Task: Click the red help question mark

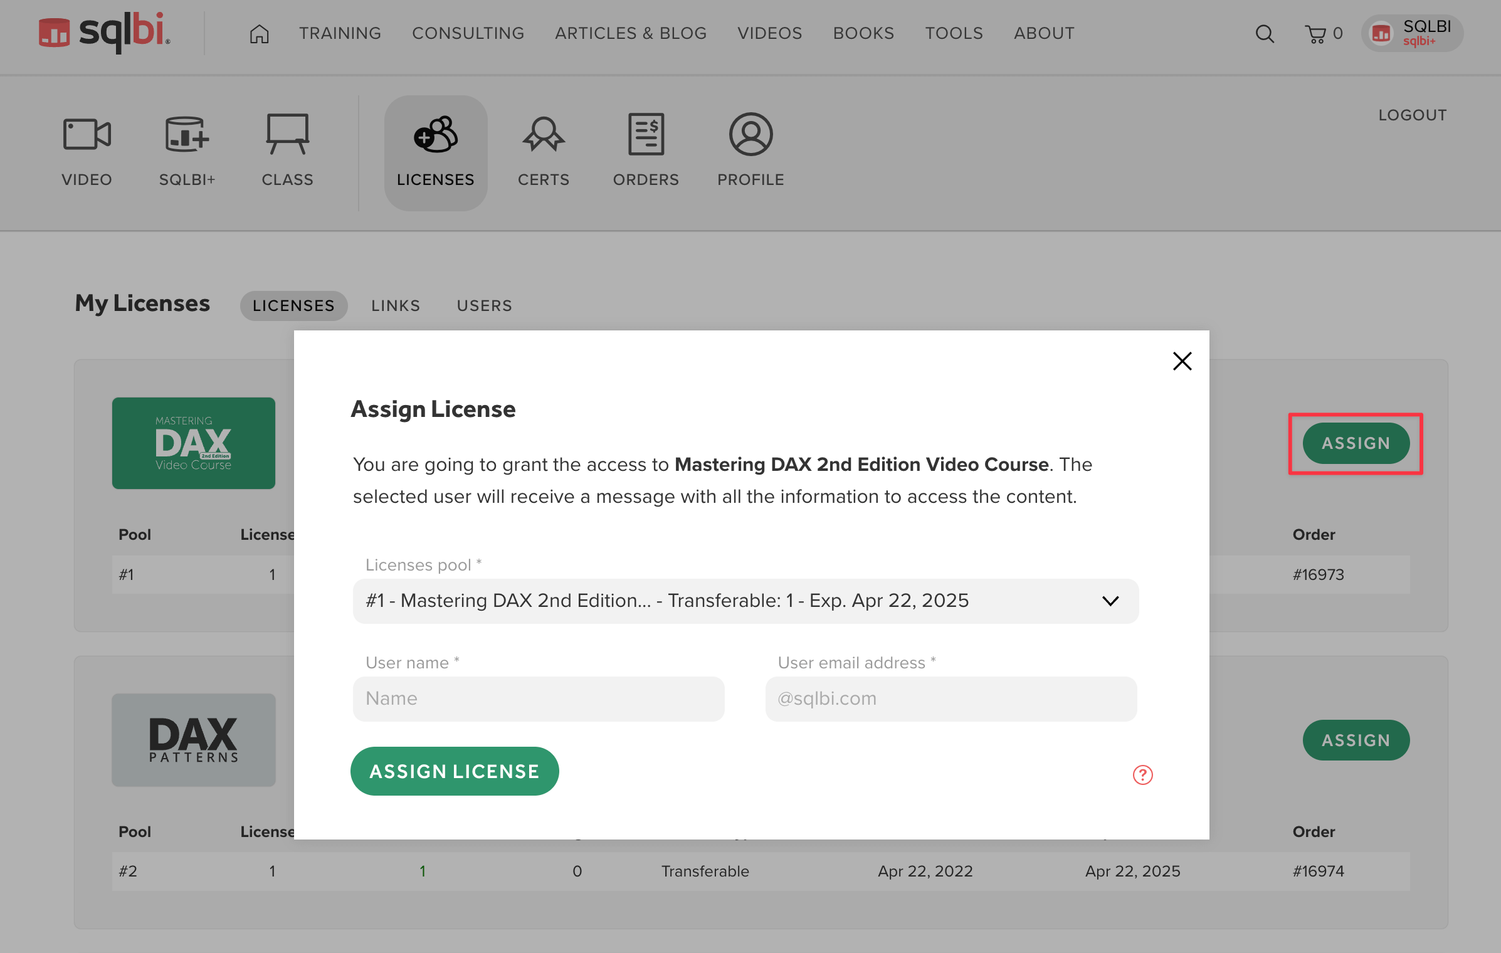Action: [1142, 775]
